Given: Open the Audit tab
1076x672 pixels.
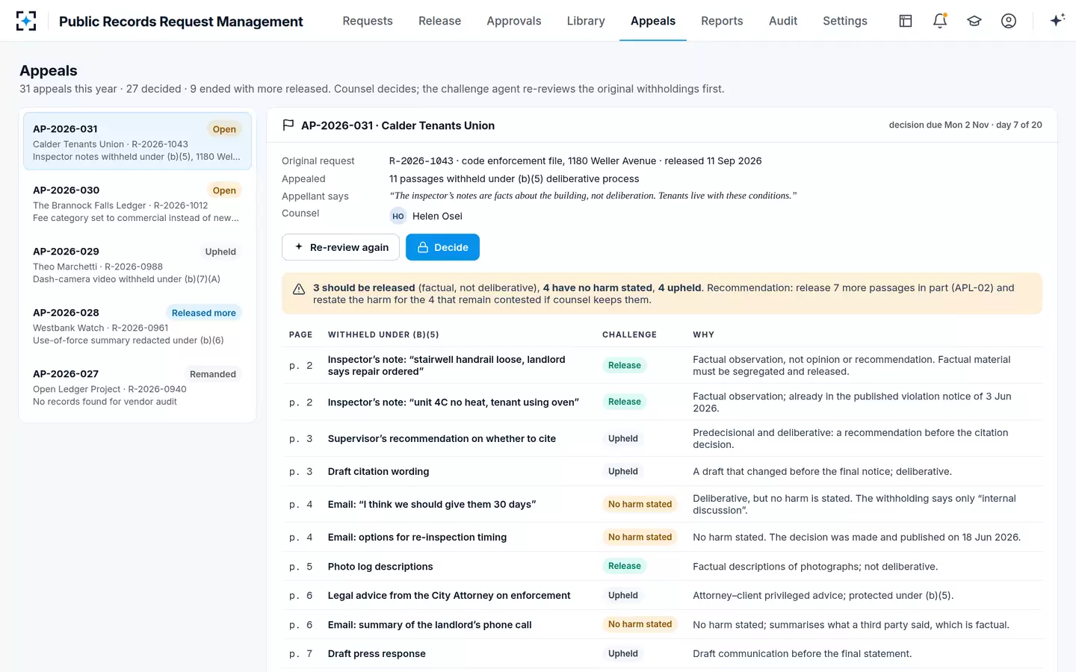Looking at the screenshot, I should tap(783, 21).
